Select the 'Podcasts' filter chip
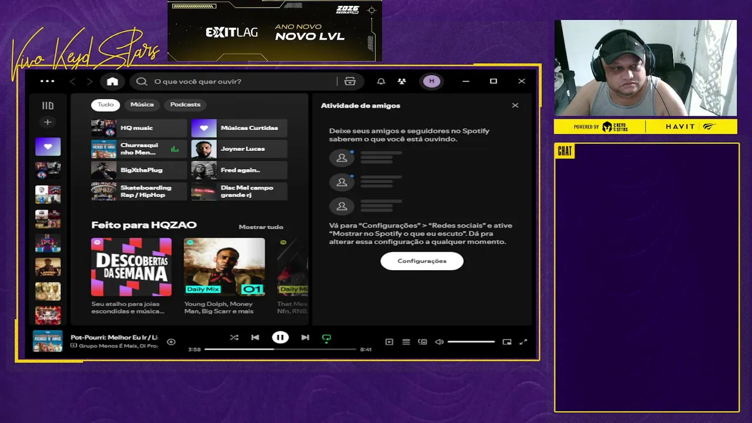752x423 pixels. [x=185, y=105]
